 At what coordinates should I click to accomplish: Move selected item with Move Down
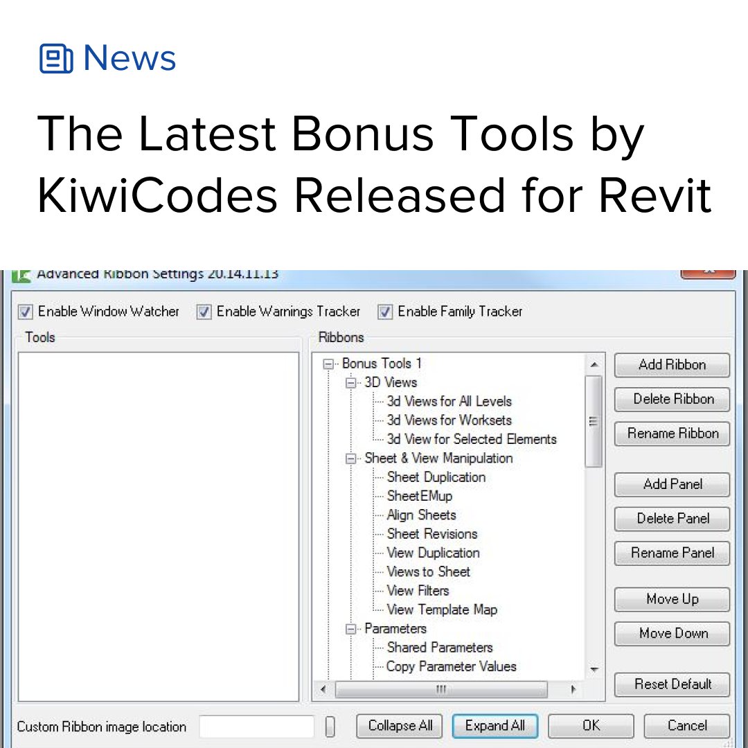[x=672, y=634]
